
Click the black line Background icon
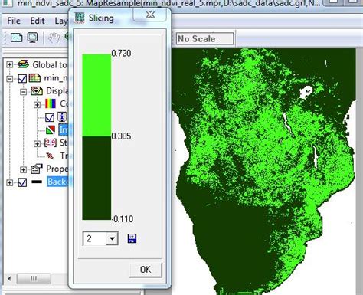coord(37,182)
